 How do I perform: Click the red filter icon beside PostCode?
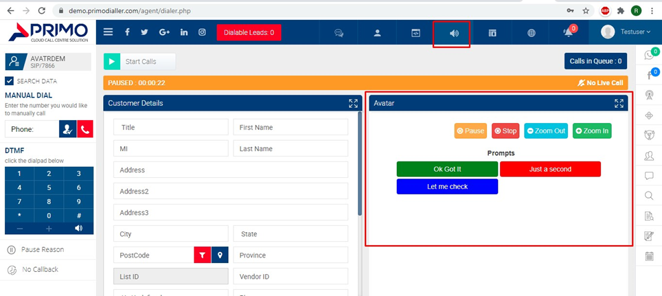pyautogui.click(x=203, y=255)
